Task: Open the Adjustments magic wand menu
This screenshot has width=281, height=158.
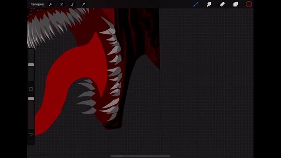Action: 61,4
